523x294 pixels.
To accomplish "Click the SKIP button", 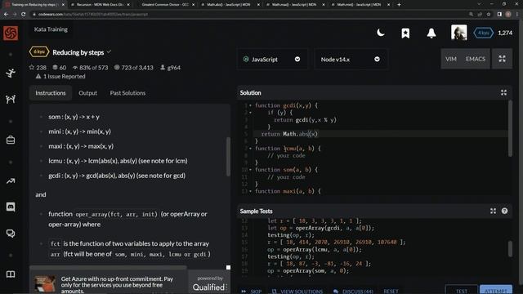I will (252, 291).
